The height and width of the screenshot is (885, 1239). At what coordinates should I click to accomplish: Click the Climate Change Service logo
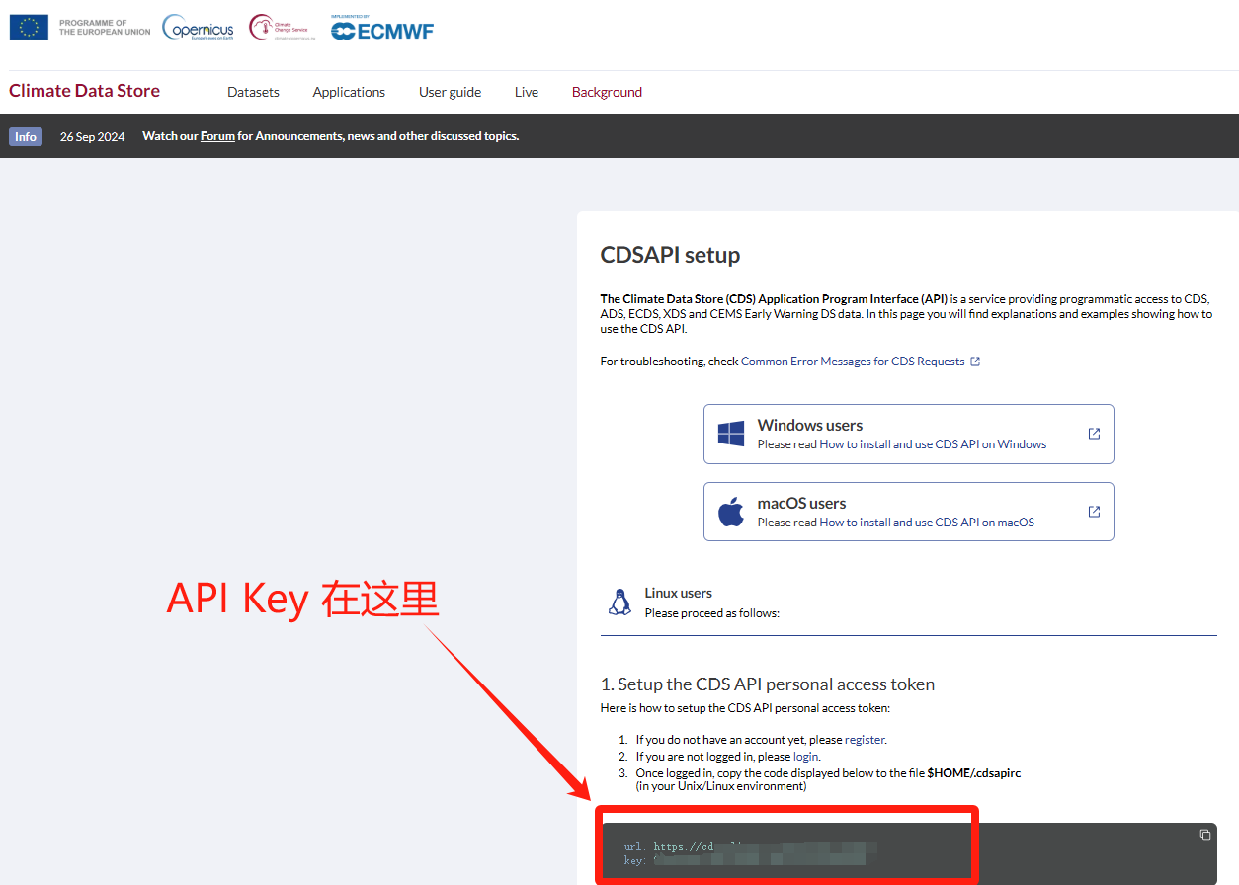tap(283, 28)
